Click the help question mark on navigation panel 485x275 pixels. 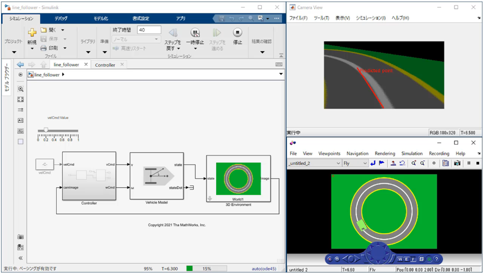click(436, 259)
